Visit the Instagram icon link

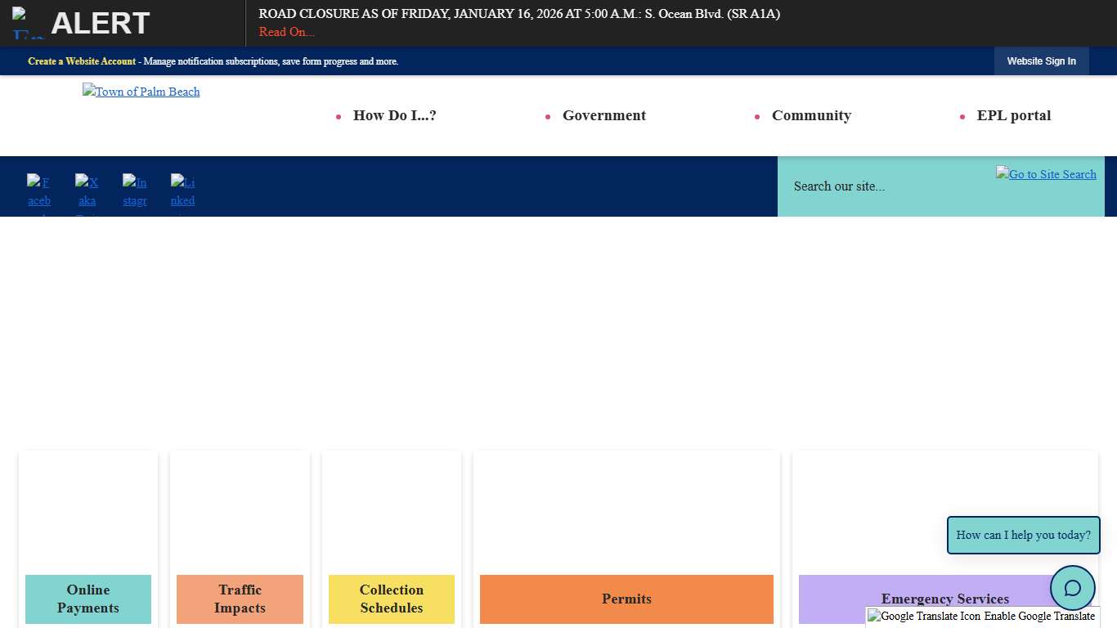(135, 191)
